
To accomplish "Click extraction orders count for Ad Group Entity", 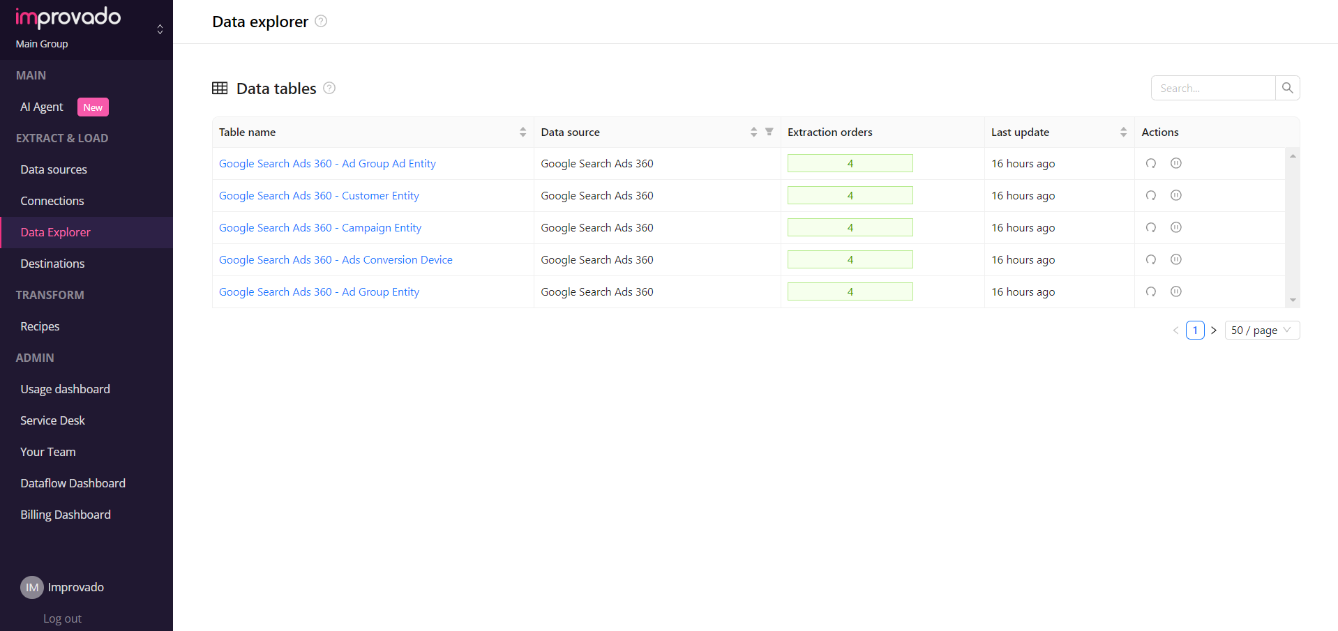I will (x=850, y=291).
